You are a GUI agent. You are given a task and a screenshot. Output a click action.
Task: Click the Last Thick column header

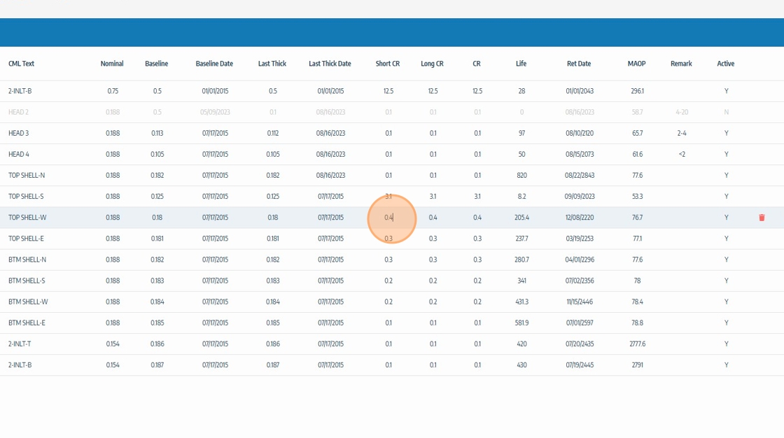pos(272,64)
